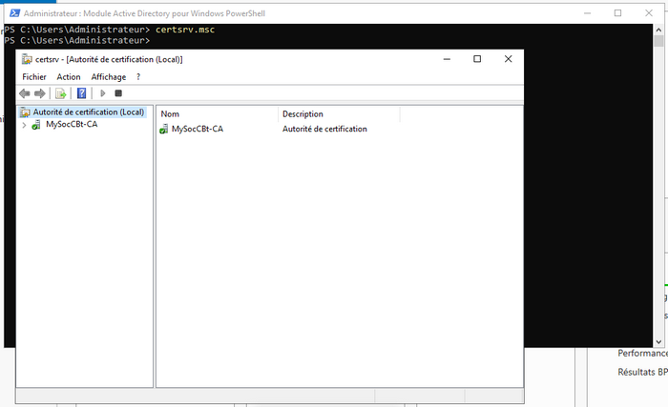The height and width of the screenshot is (407, 668).
Task: Expand the MySocCBt-CA tree node
Action: [x=24, y=125]
